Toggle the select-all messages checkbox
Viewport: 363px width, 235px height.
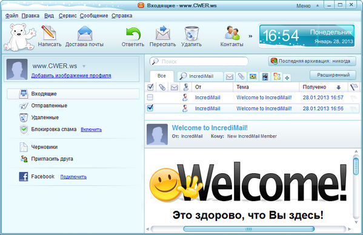point(150,87)
